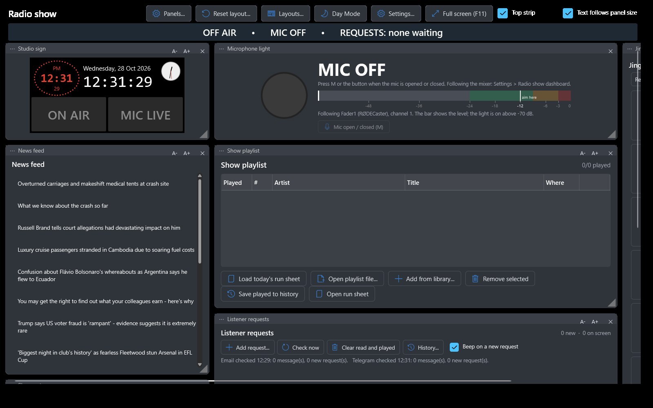This screenshot has height=408, width=653.
Task: Open requests History
Action: click(423, 348)
